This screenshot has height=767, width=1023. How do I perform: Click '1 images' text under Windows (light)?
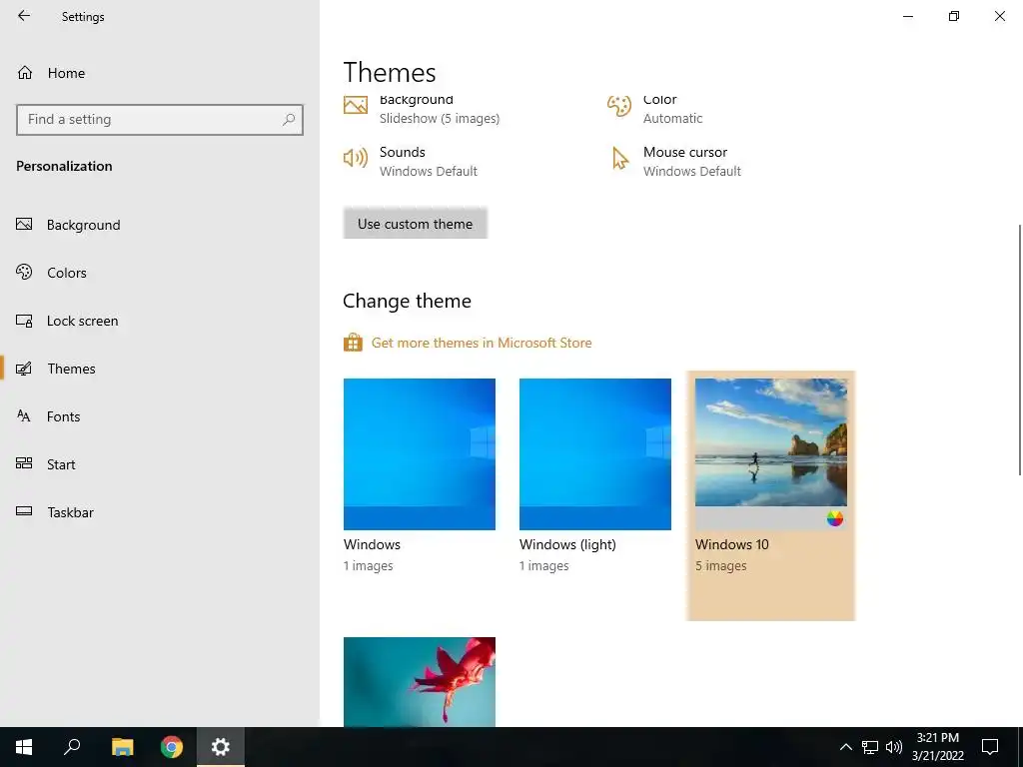[543, 566]
